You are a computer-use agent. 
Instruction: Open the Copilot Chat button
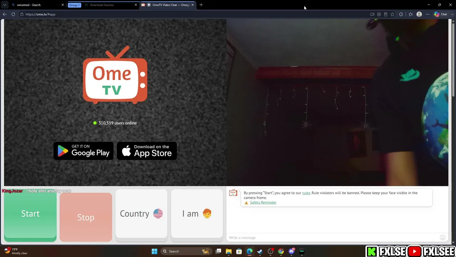click(441, 14)
